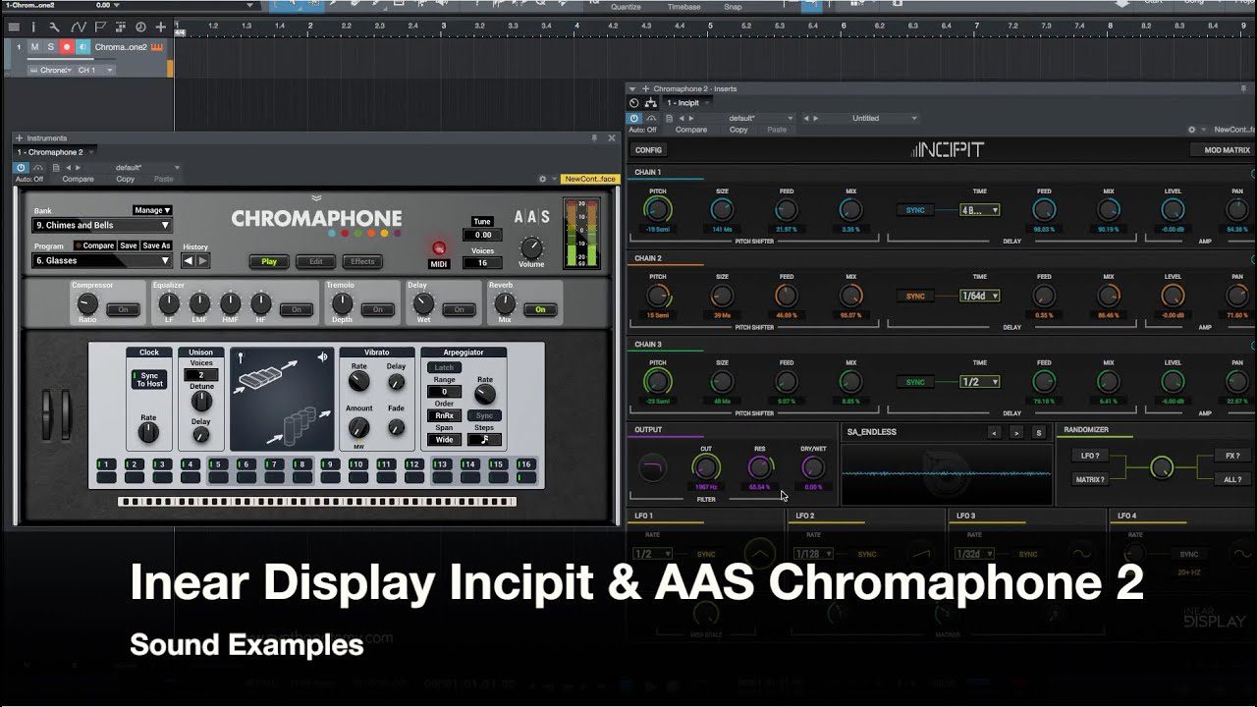The width and height of the screenshot is (1257, 707).
Task: Open the track list icon in toolbar
Action: click(14, 27)
